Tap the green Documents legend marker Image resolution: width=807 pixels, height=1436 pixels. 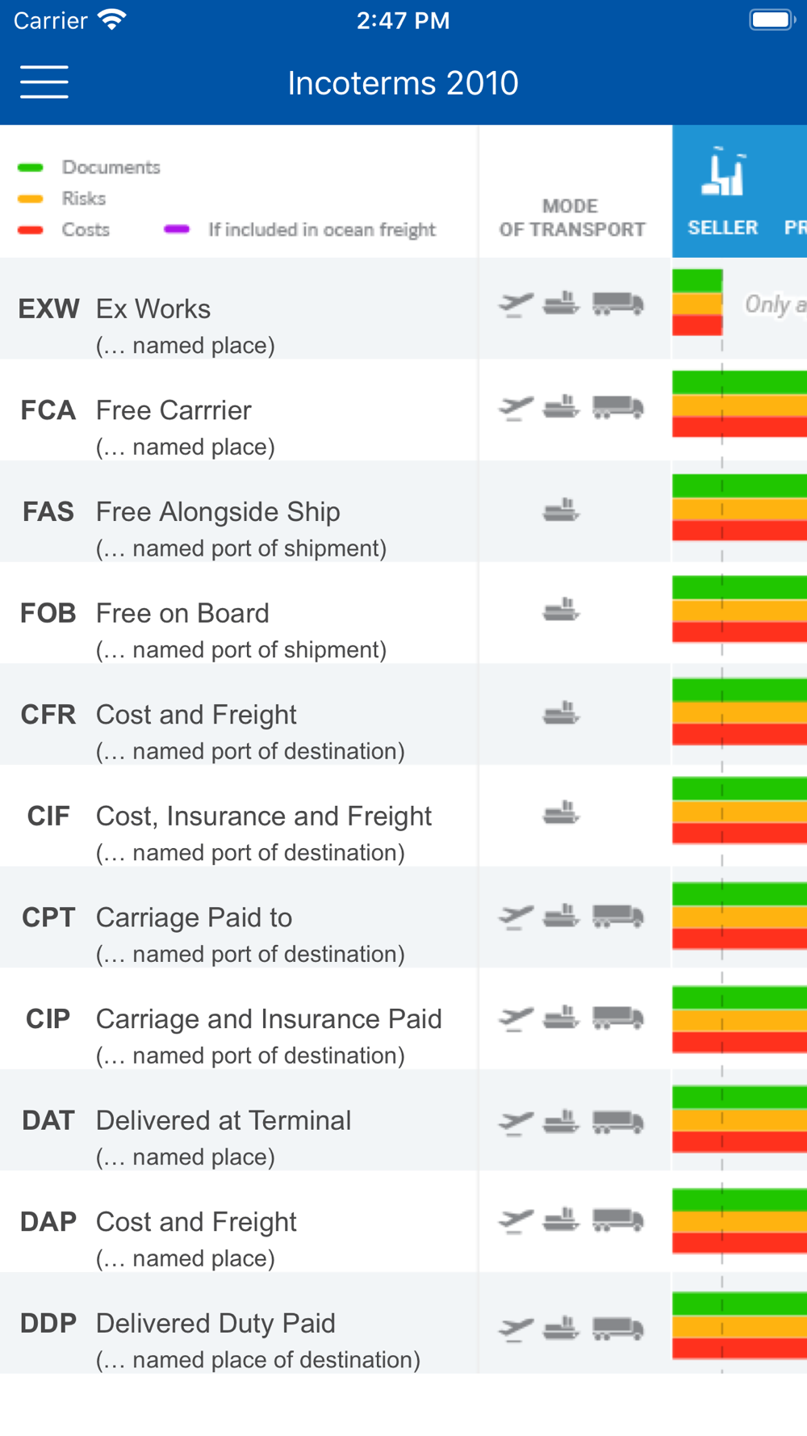point(31,167)
